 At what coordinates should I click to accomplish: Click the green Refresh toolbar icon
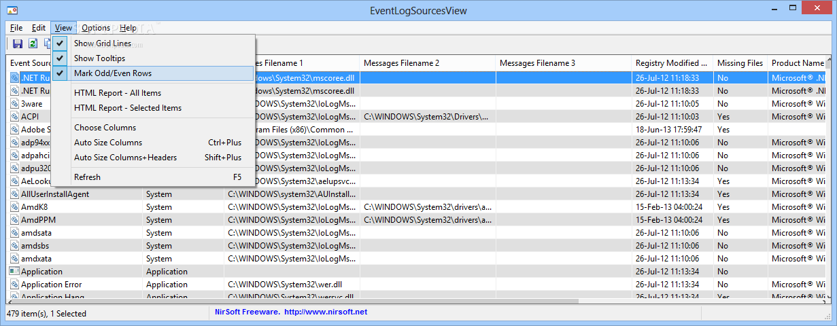[33, 44]
